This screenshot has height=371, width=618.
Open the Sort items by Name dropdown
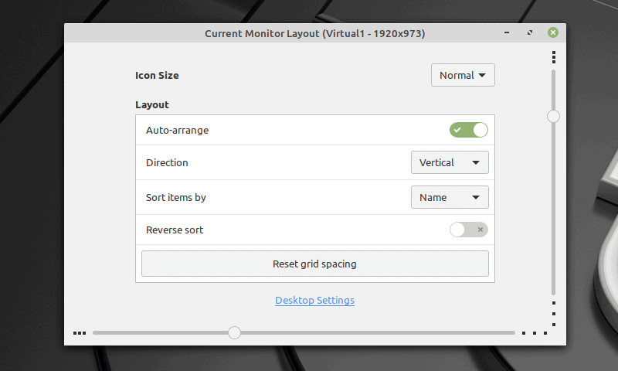(x=450, y=197)
